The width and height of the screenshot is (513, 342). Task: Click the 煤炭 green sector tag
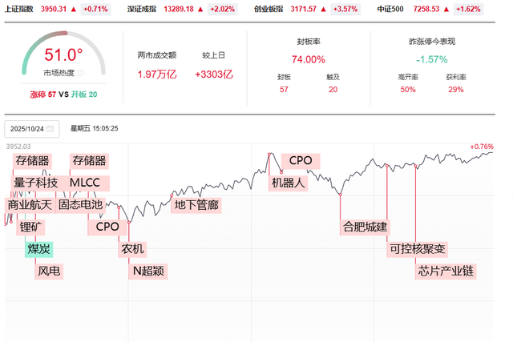(39, 249)
